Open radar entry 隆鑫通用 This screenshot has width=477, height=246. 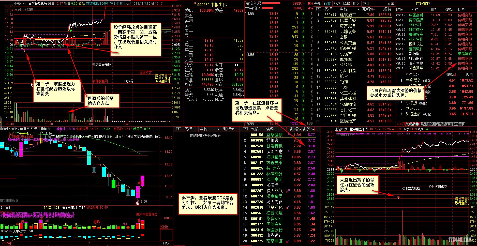(x=434, y=68)
